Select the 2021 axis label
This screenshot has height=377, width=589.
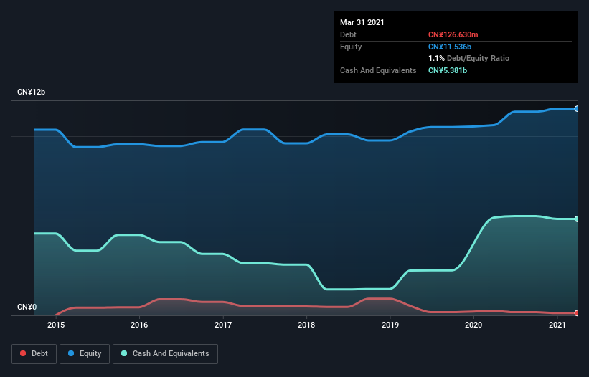click(x=557, y=325)
